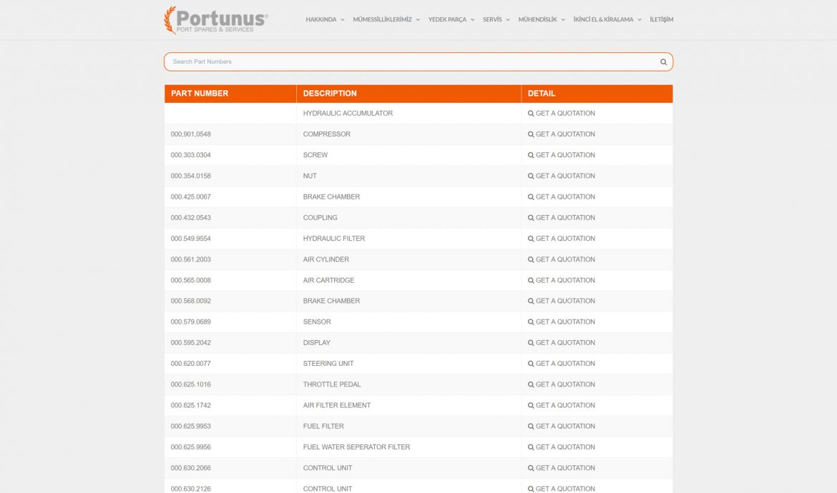Click magnifier icon in SCREW row
The height and width of the screenshot is (493, 837).
(531, 155)
